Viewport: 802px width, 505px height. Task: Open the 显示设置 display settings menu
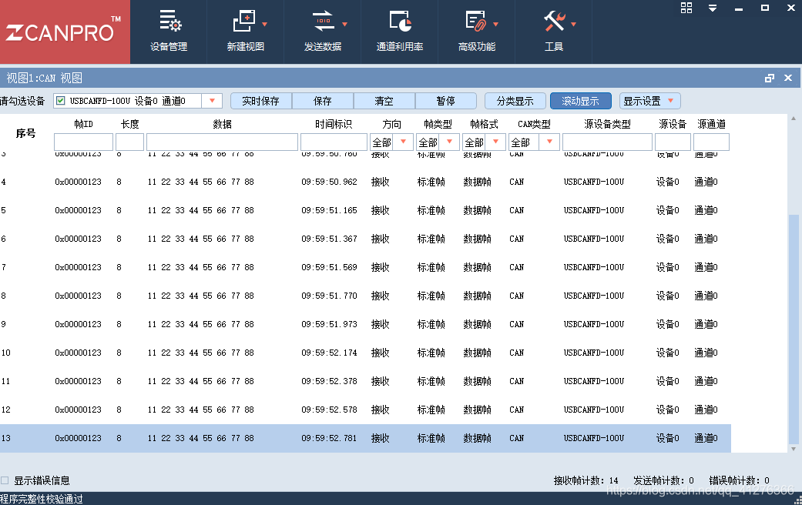tap(649, 100)
